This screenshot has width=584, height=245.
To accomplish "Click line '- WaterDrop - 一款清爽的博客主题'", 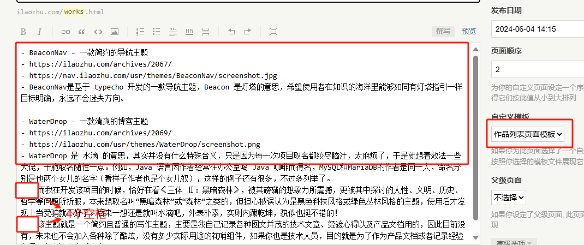I will [85, 121].
